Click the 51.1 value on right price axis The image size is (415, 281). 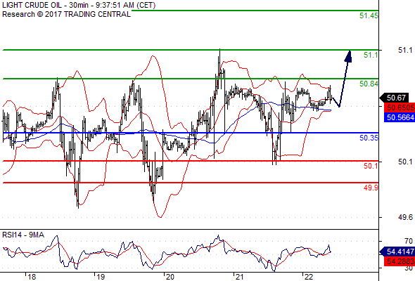[405, 50]
